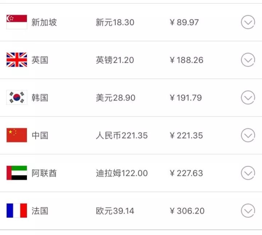The width and height of the screenshot is (262, 235).
Task: Expand the 阿联酋 row chevron
Action: coord(248,173)
